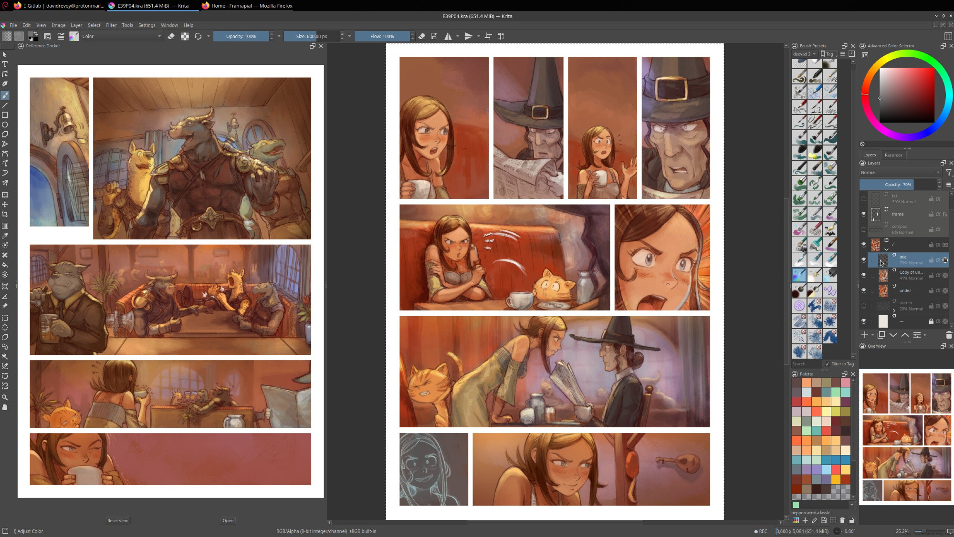
Task: Toggle eraser mode in the top toolbar
Action: pyautogui.click(x=171, y=36)
